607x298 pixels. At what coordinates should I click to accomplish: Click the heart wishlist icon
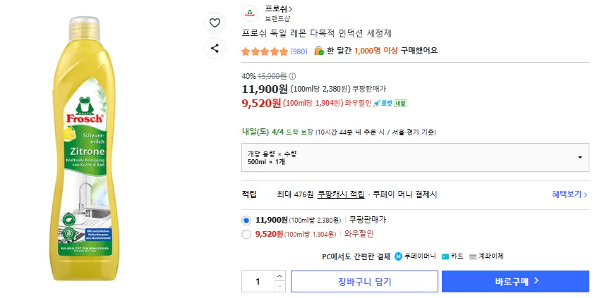[x=215, y=23]
